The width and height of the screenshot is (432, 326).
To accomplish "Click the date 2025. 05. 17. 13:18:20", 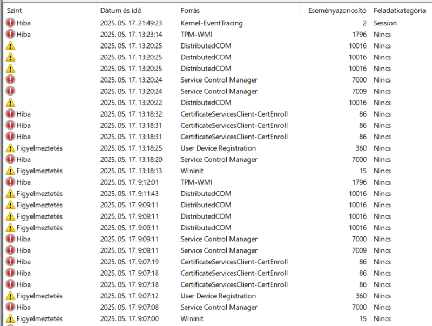I will coord(131,159).
